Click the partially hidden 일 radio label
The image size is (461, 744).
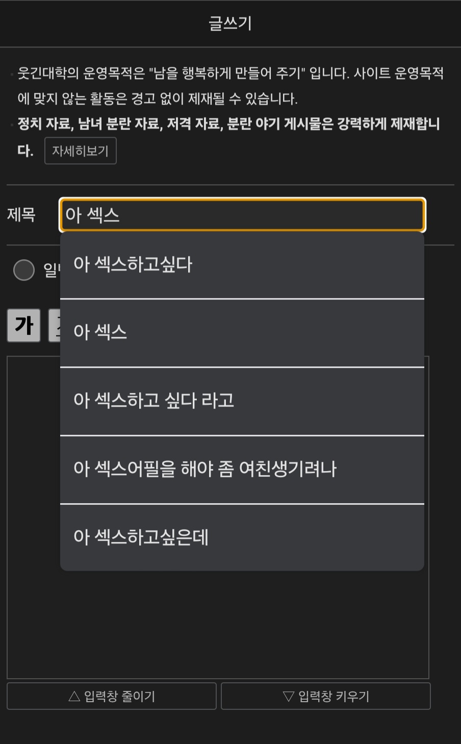[50, 270]
